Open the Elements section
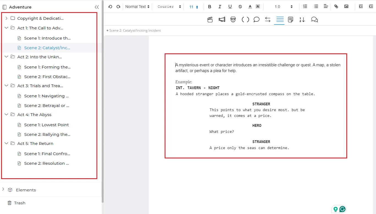The width and height of the screenshot is (376, 214). point(26,190)
